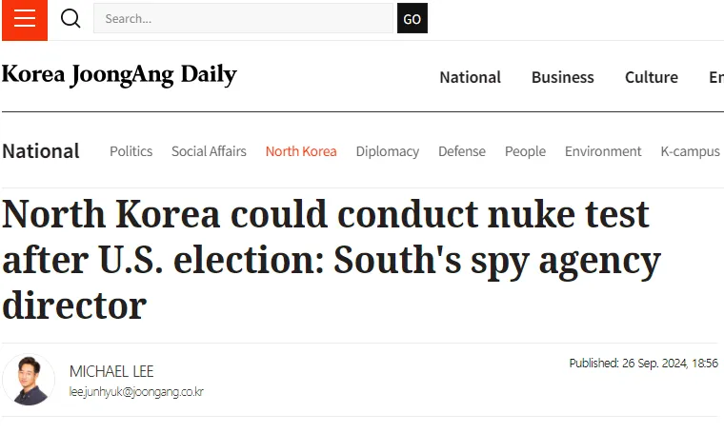Switch to the Social Affairs subsection
The image size is (724, 433).
(x=209, y=151)
